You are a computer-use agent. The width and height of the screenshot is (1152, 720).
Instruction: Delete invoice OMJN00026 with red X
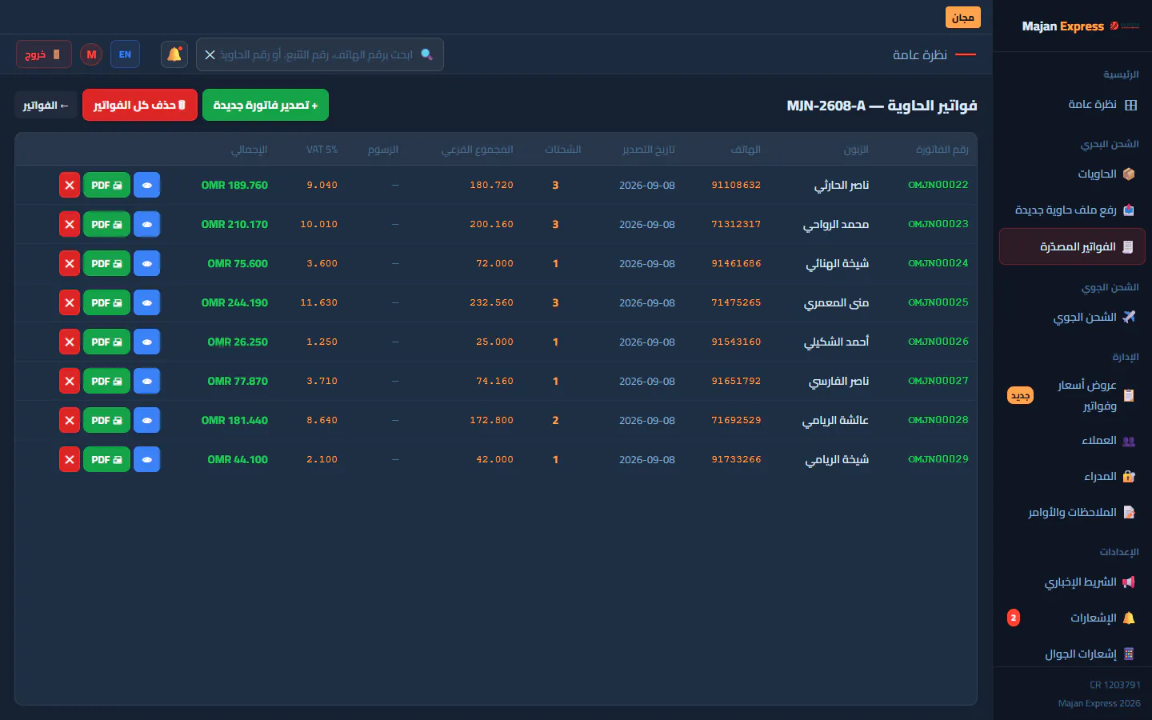pyautogui.click(x=70, y=342)
